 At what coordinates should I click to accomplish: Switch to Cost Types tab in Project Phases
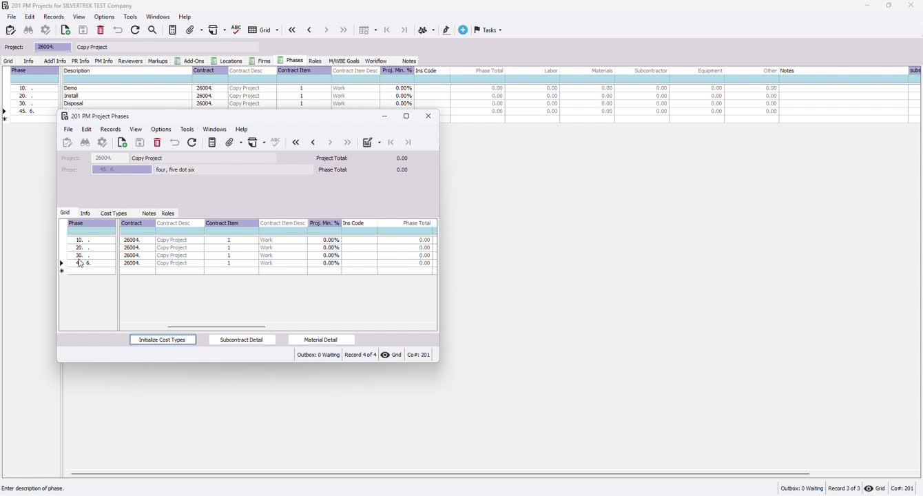pos(114,214)
